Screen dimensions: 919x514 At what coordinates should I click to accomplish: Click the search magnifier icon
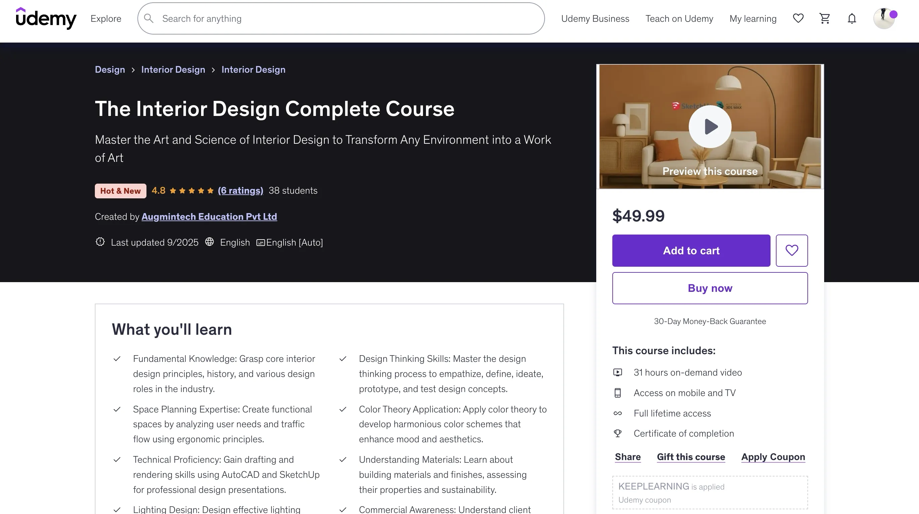(149, 18)
